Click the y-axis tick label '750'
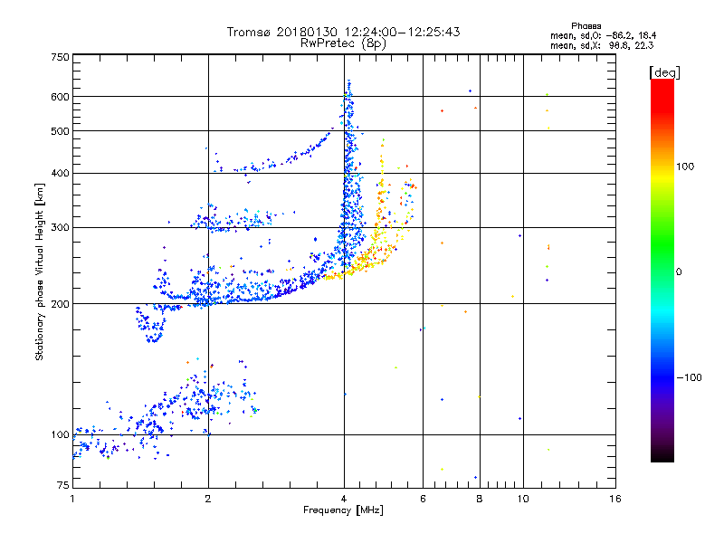 pyautogui.click(x=60, y=57)
